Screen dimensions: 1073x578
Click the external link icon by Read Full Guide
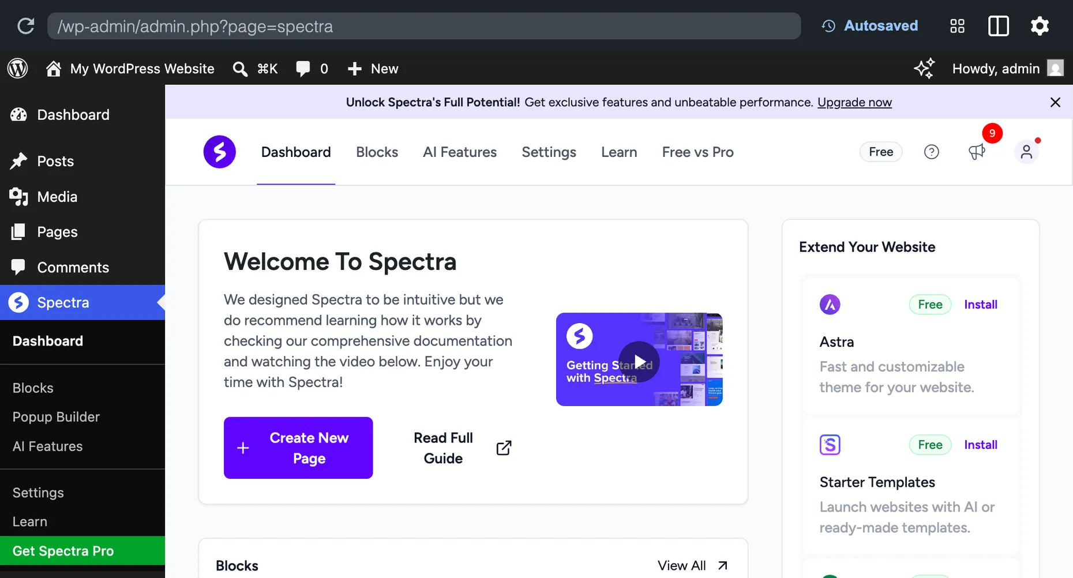(x=504, y=448)
